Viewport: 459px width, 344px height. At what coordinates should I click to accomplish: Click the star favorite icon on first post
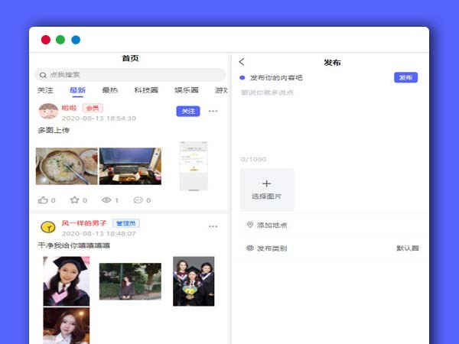(x=74, y=200)
